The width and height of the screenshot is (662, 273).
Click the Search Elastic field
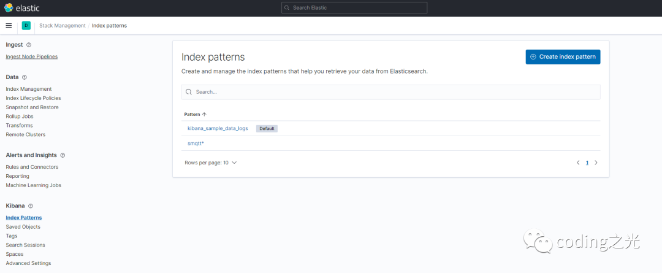click(354, 7)
